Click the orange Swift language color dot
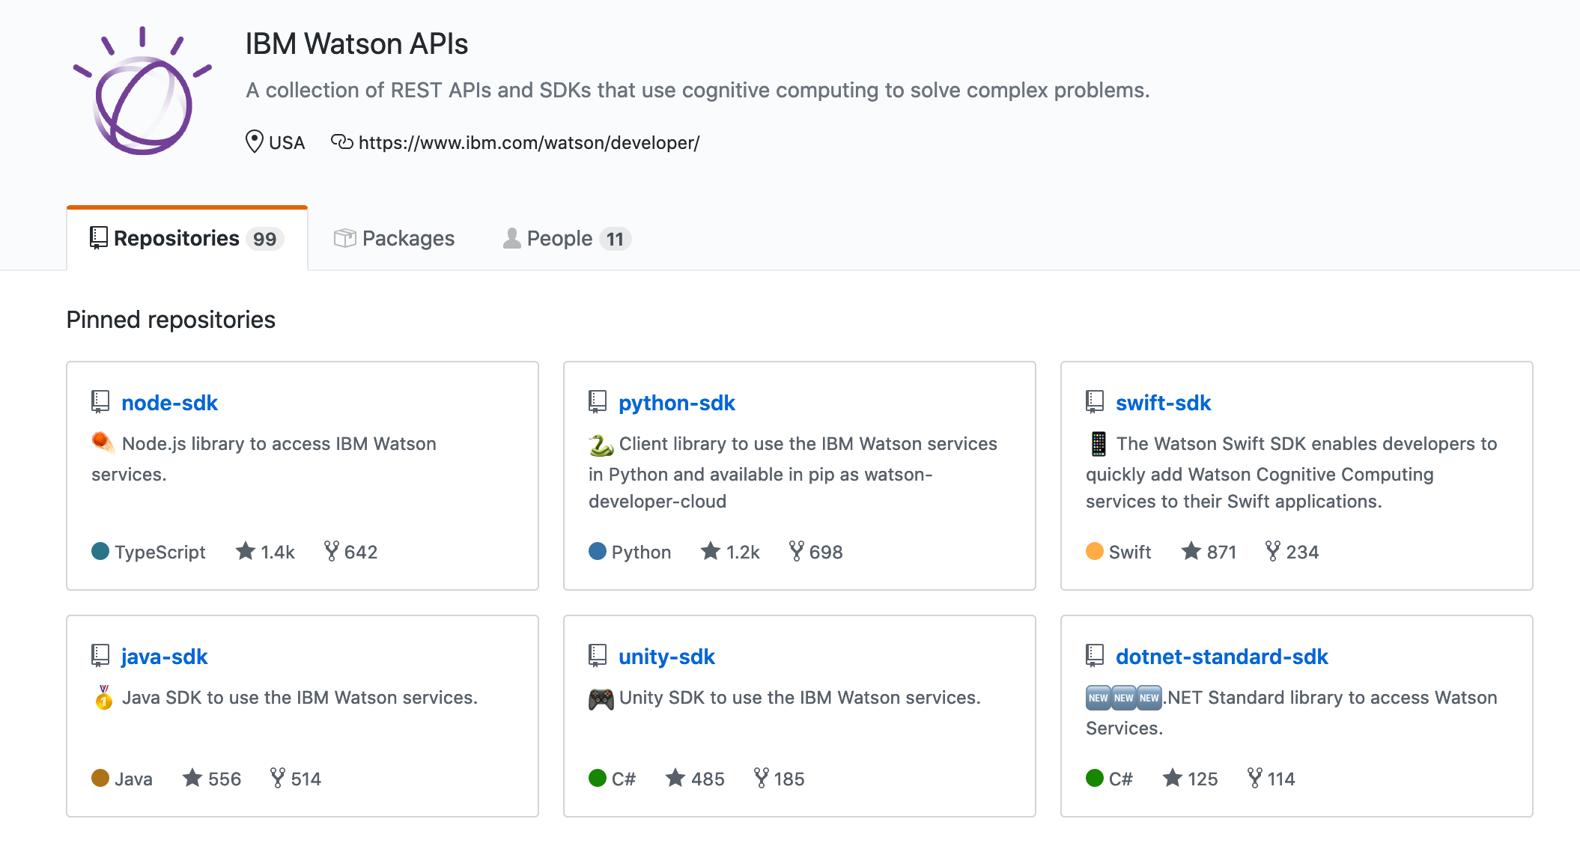 [x=1095, y=551]
